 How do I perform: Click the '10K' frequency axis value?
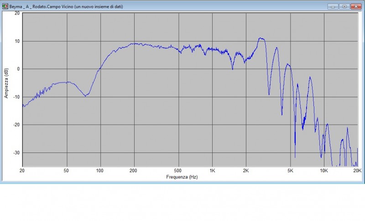tap(324, 171)
